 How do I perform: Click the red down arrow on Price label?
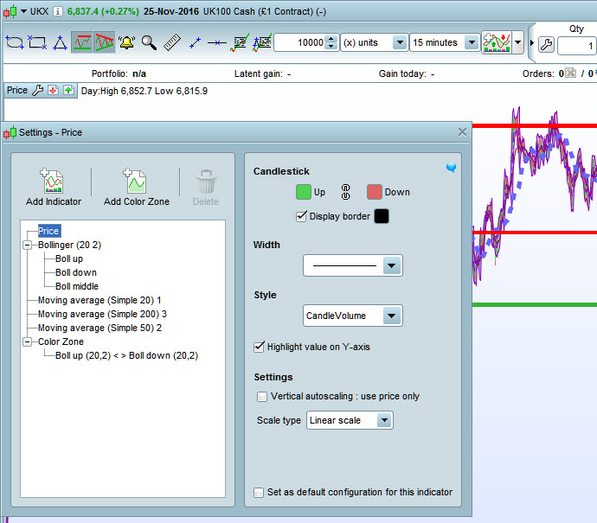coord(54,90)
